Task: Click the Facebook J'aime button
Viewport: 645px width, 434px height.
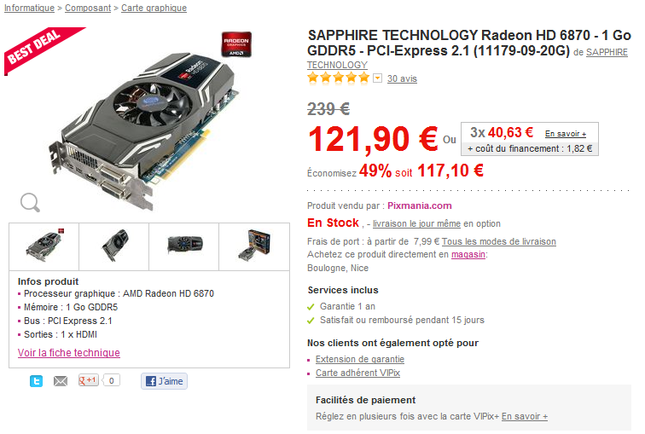Action: tap(164, 381)
